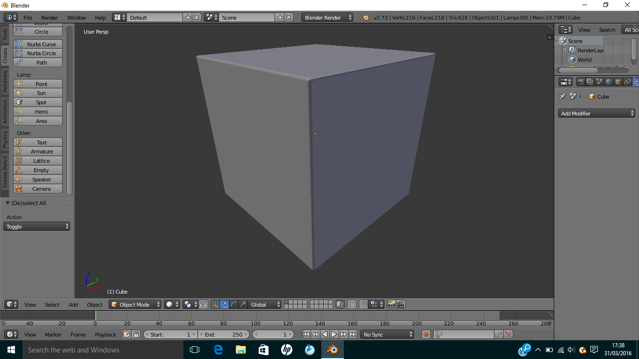Open the Render menu in top bar
Screen dimensions: 639x359
coord(49,17)
